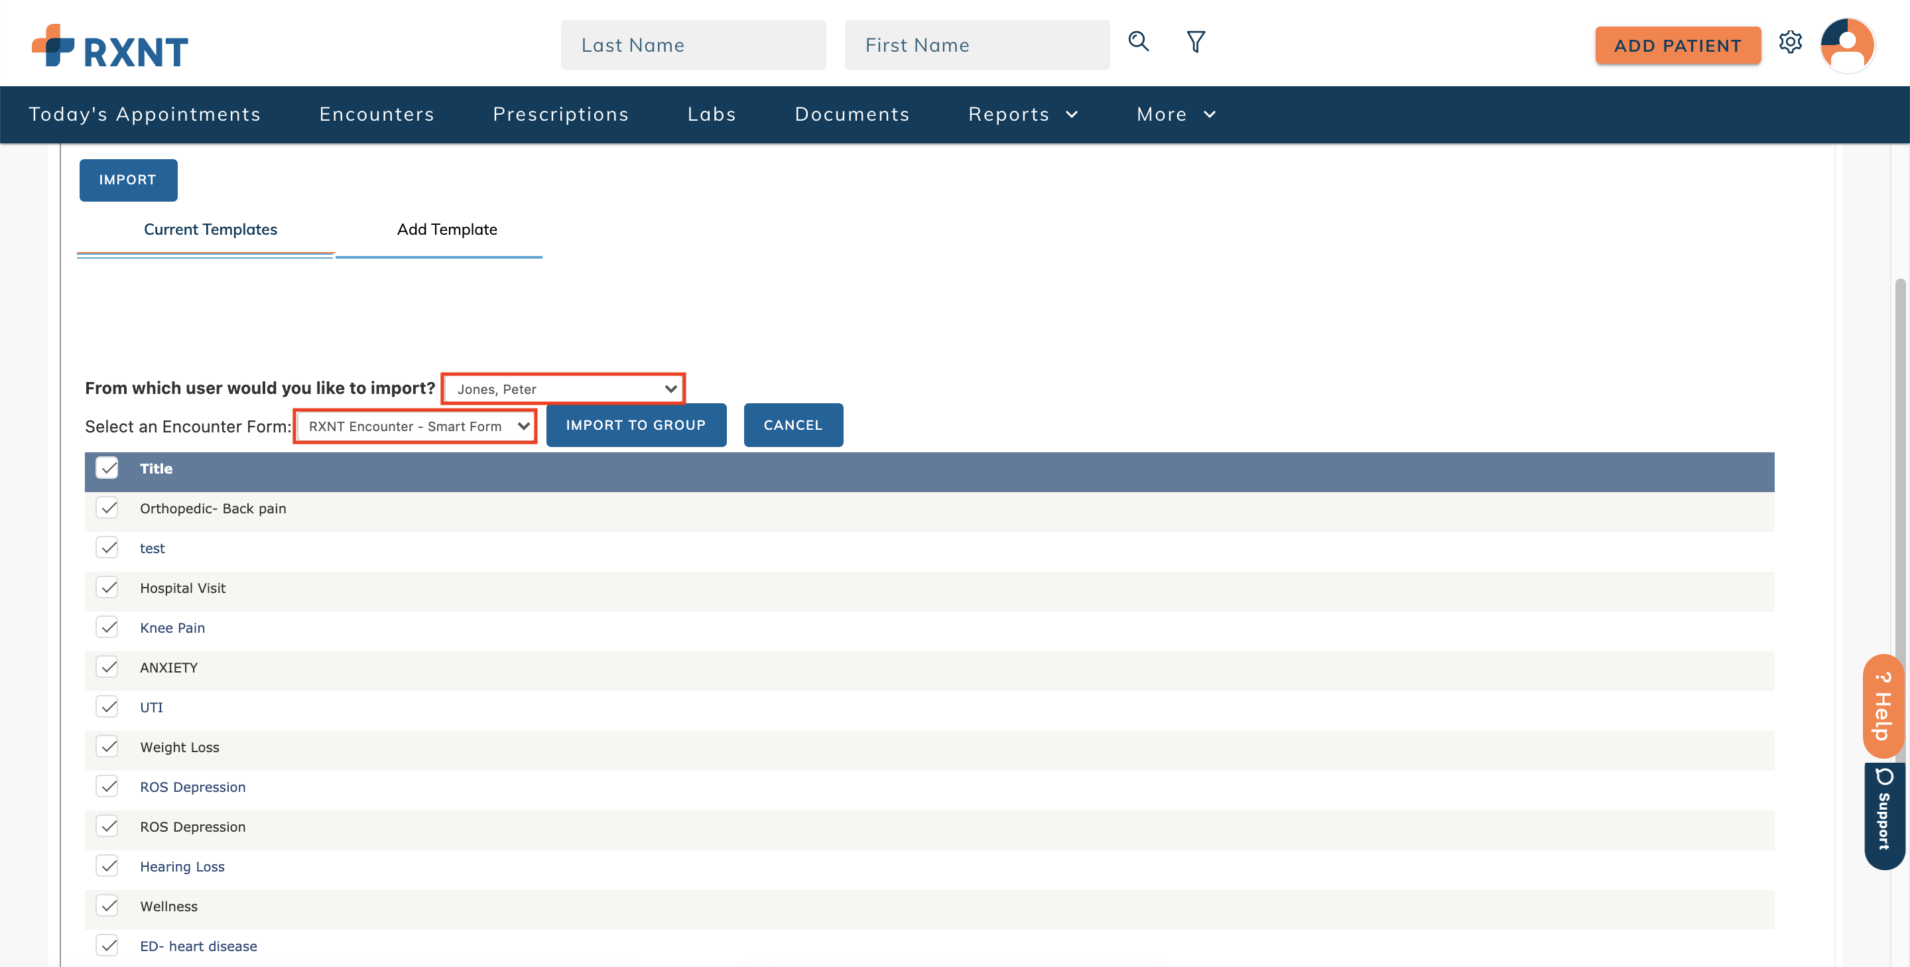Uncheck the Hearing Loss checkbox

click(x=107, y=866)
